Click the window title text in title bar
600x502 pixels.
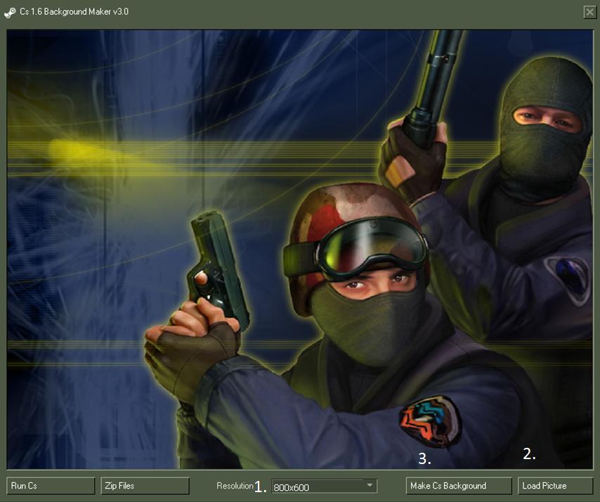pyautogui.click(x=74, y=12)
